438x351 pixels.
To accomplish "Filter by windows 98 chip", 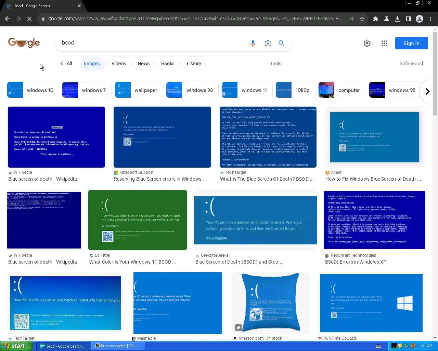I will (x=192, y=90).
